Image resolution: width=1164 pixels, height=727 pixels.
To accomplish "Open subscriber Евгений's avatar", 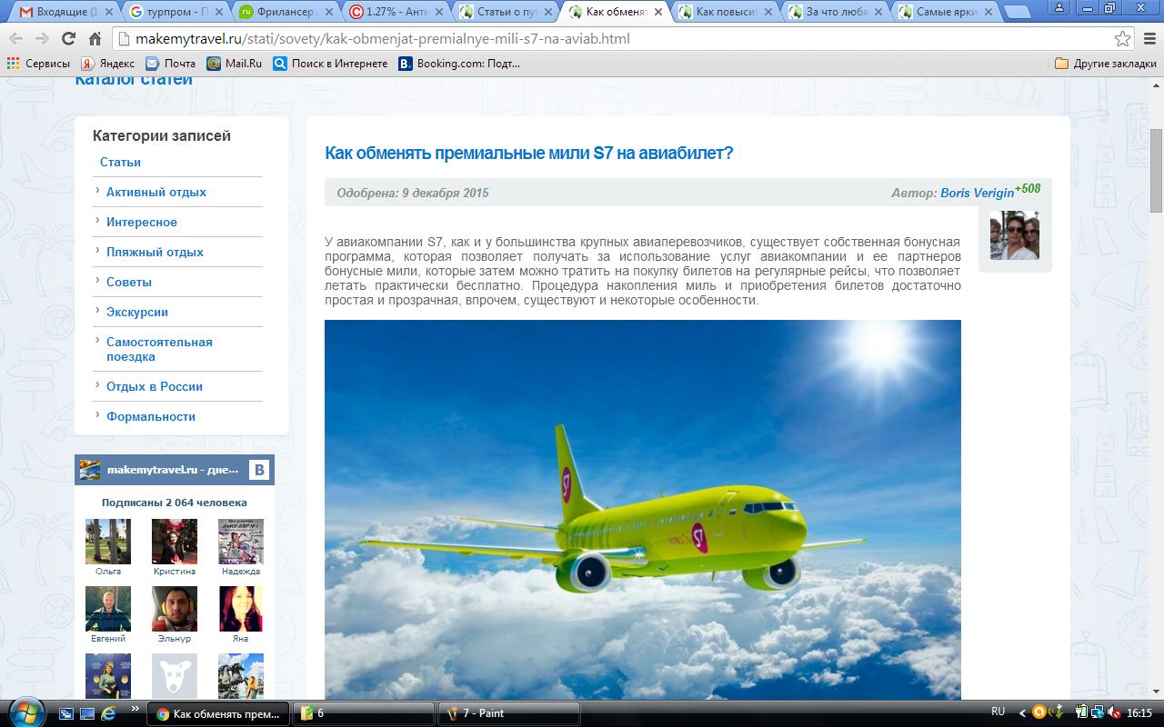I will pyautogui.click(x=108, y=609).
